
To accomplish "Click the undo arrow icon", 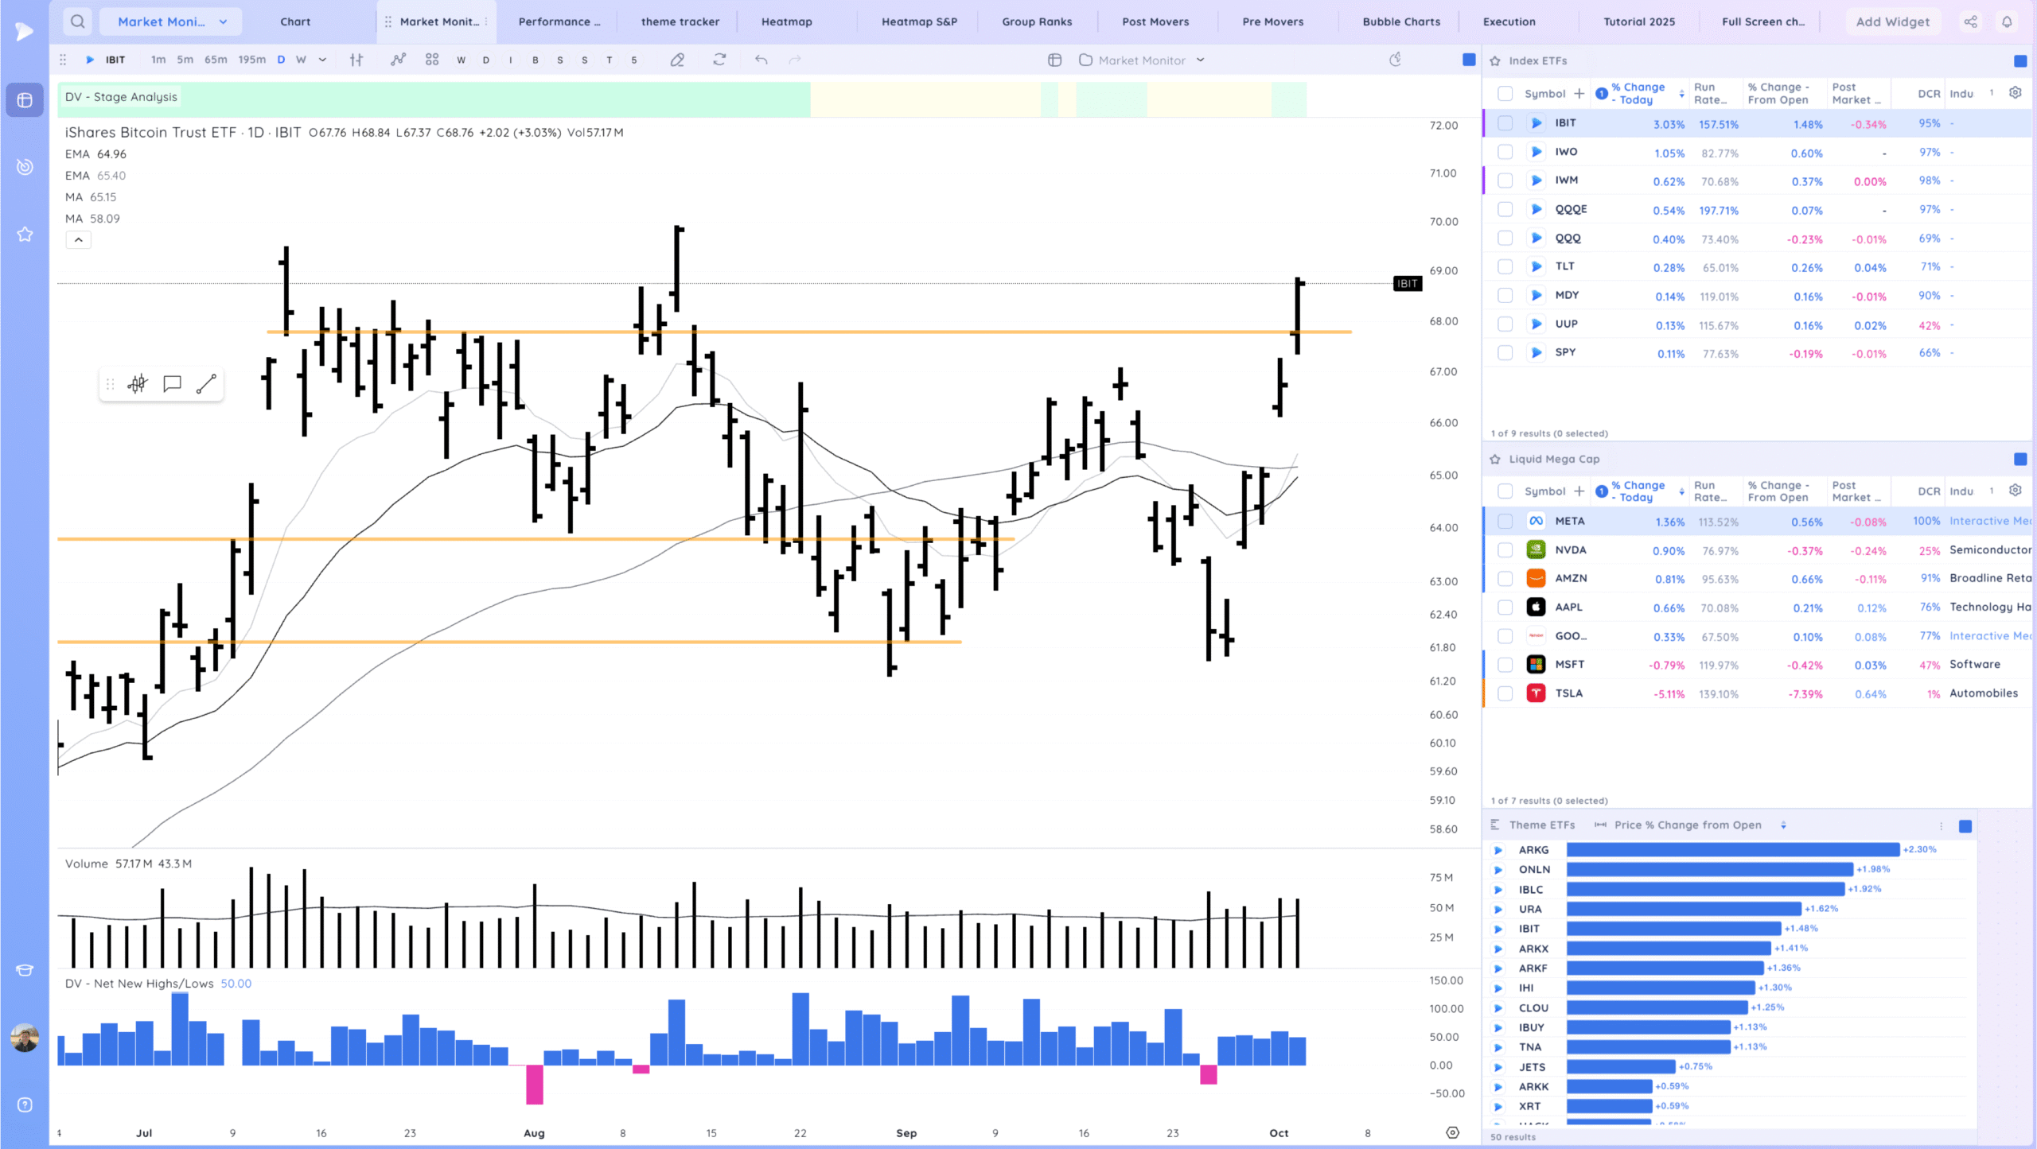I will point(761,60).
